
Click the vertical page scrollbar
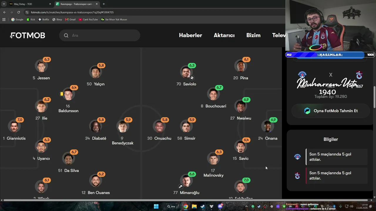tap(375, 97)
